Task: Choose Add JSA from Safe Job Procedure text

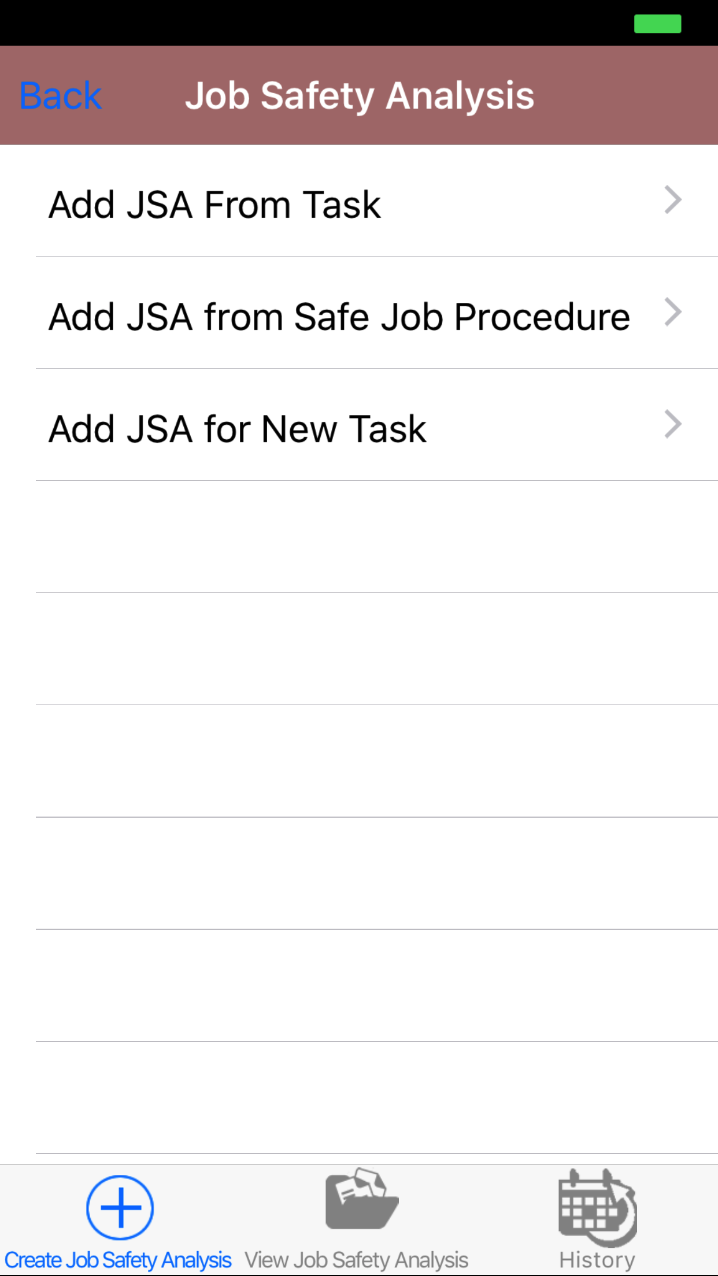Action: click(x=339, y=317)
